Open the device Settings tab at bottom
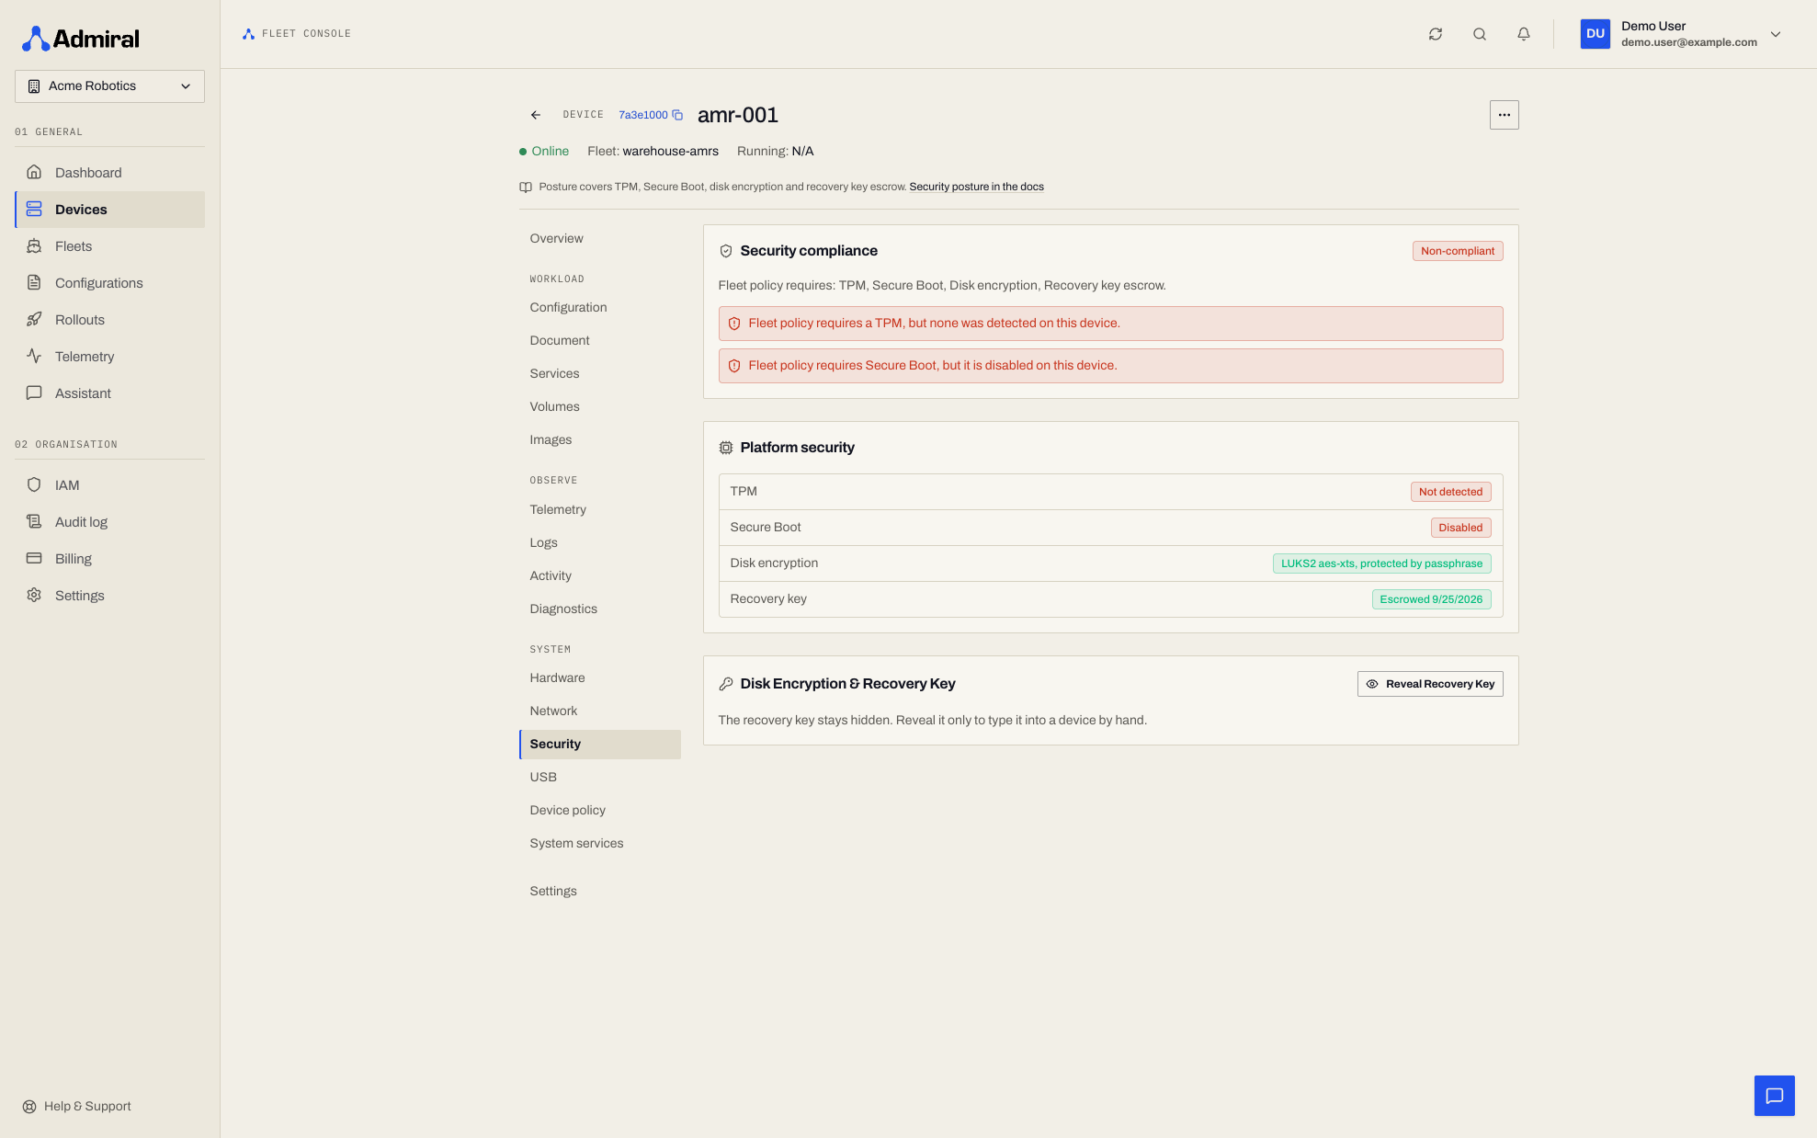This screenshot has width=1817, height=1138. click(600, 892)
